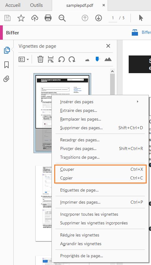Choose Extraire des pages menu entry

[100, 111]
